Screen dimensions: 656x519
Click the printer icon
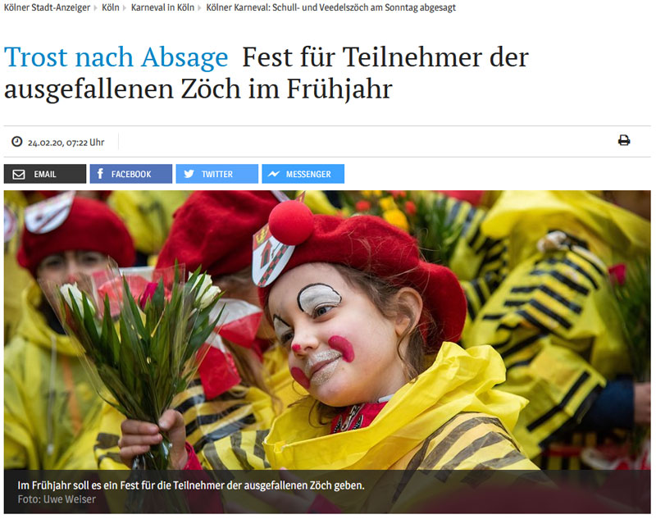click(624, 140)
